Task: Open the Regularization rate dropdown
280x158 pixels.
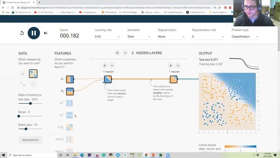Action: tap(208, 36)
